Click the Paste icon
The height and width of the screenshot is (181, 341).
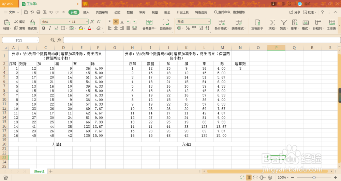pyautogui.click(x=7, y=22)
